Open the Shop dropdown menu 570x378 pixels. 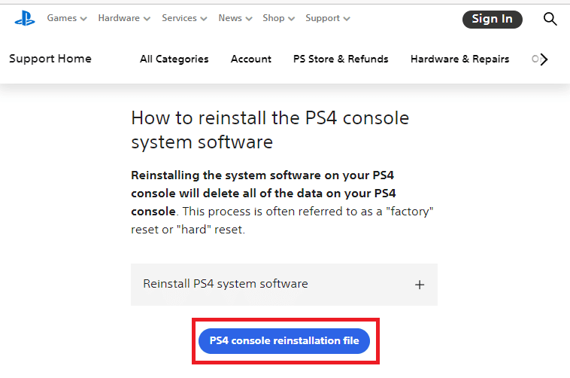coord(278,18)
